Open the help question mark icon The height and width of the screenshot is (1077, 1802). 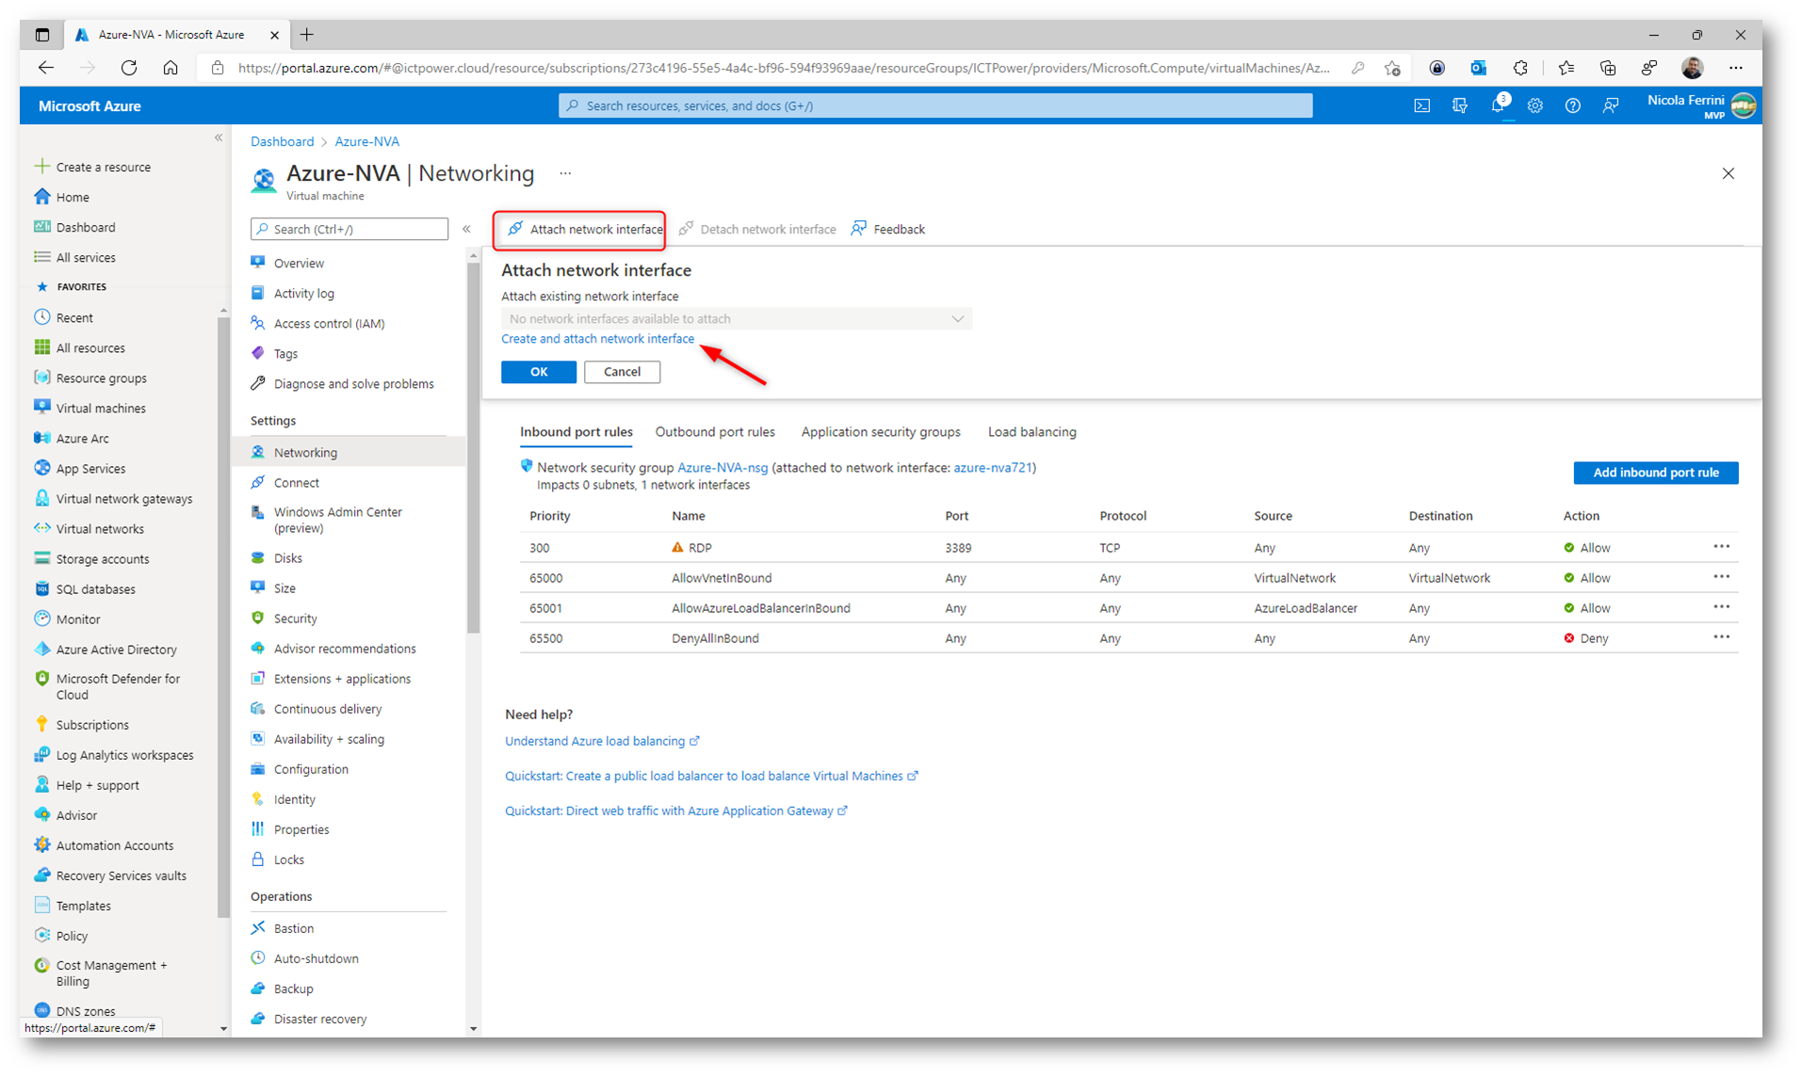[1572, 106]
